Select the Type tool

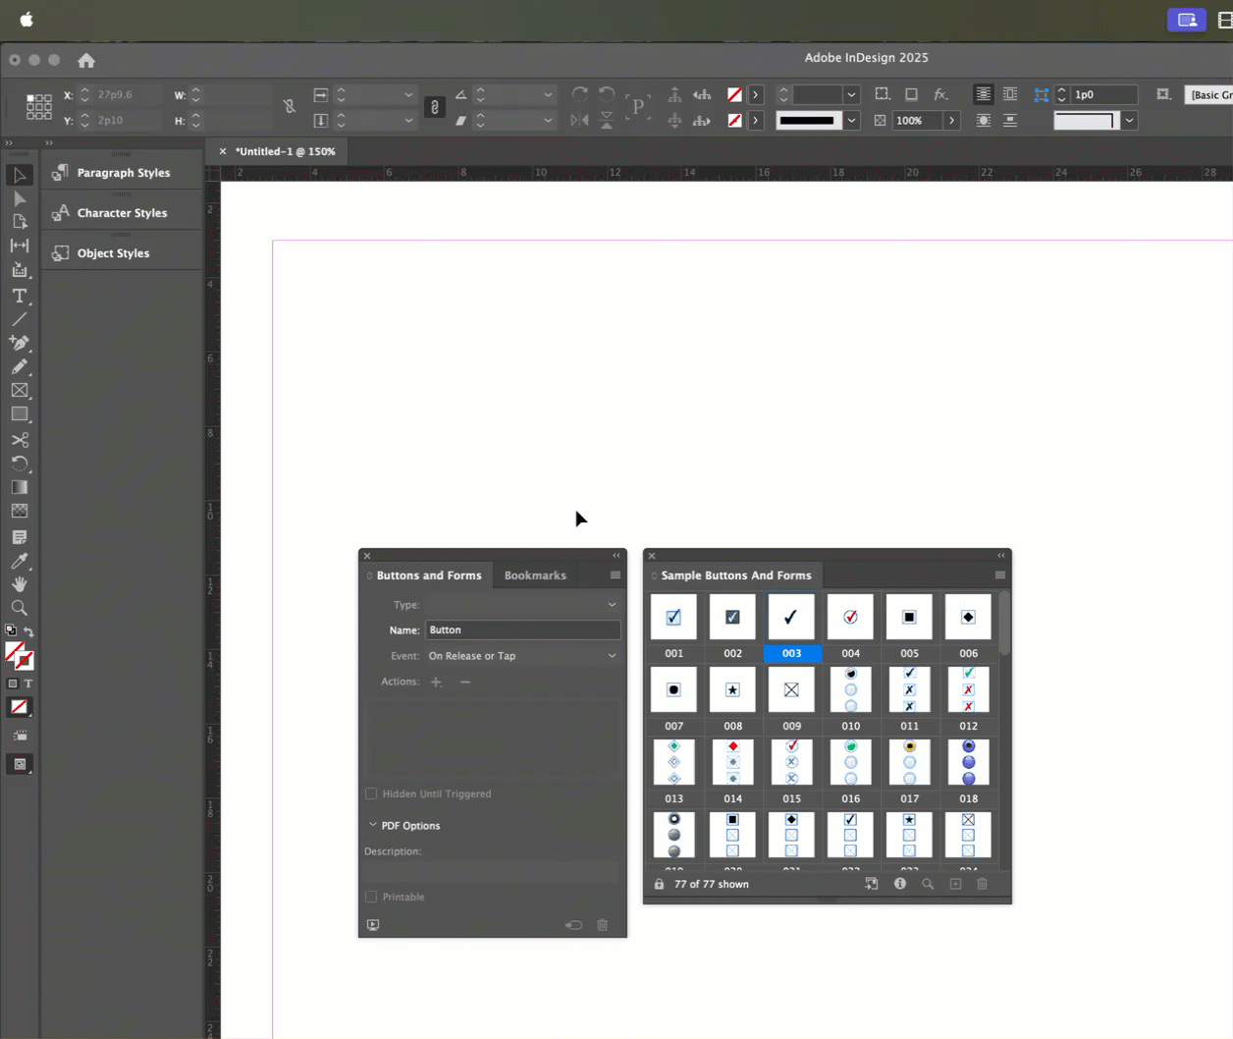20,296
